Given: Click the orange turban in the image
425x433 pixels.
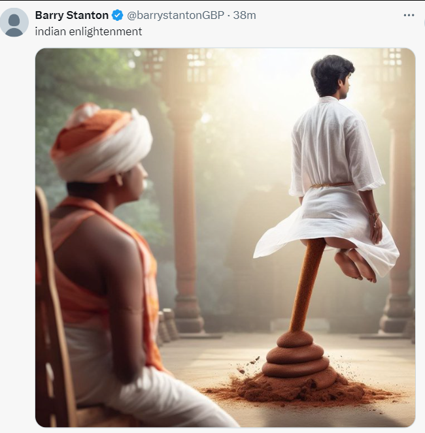Looking at the screenshot, I should (101, 143).
